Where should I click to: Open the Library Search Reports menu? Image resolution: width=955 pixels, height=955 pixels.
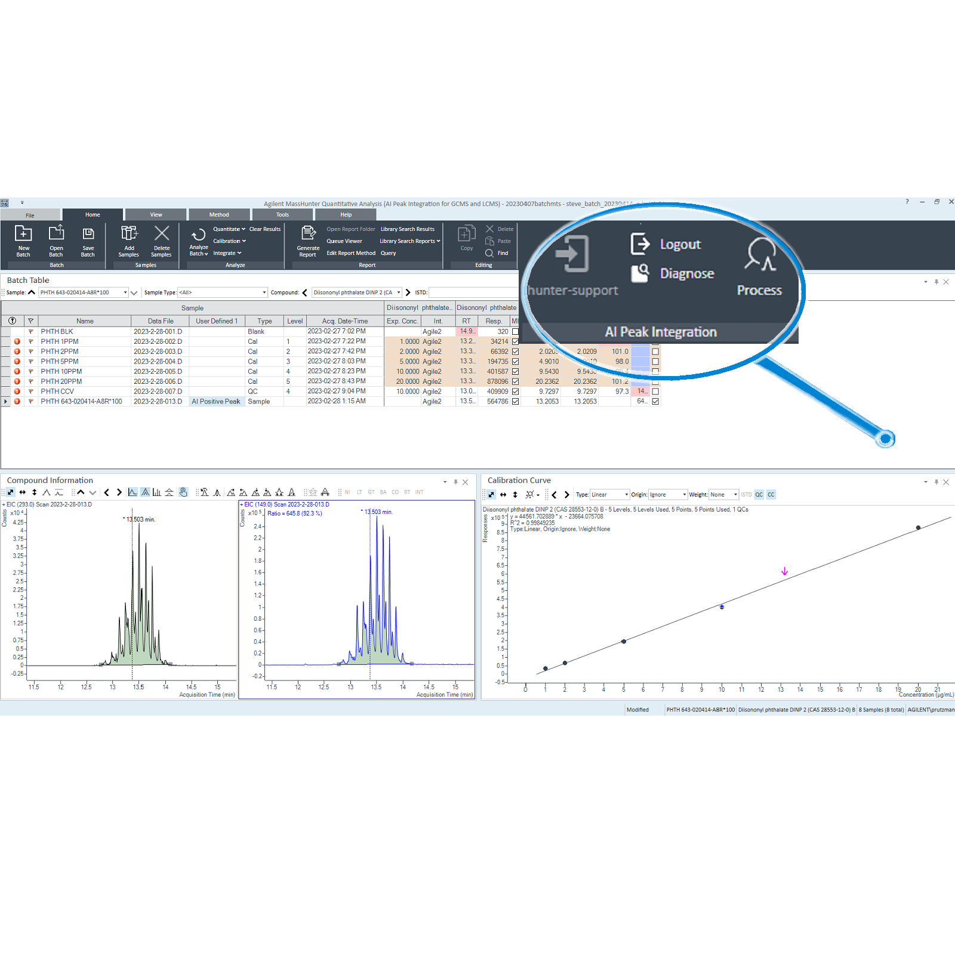point(410,241)
